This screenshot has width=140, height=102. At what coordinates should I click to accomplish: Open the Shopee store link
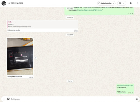[90, 10]
